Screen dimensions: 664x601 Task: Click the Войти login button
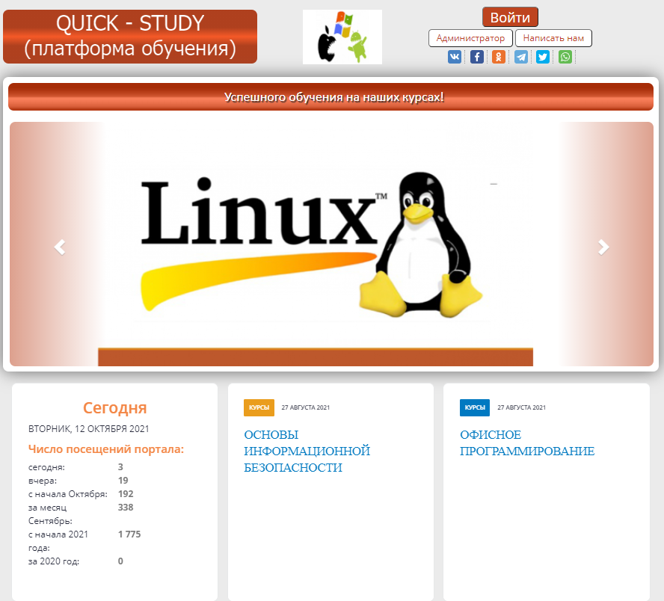(510, 17)
